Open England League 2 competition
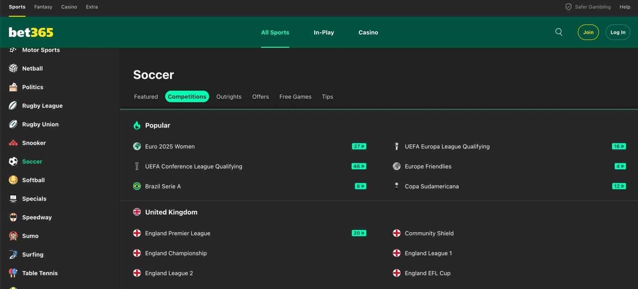 coord(169,273)
